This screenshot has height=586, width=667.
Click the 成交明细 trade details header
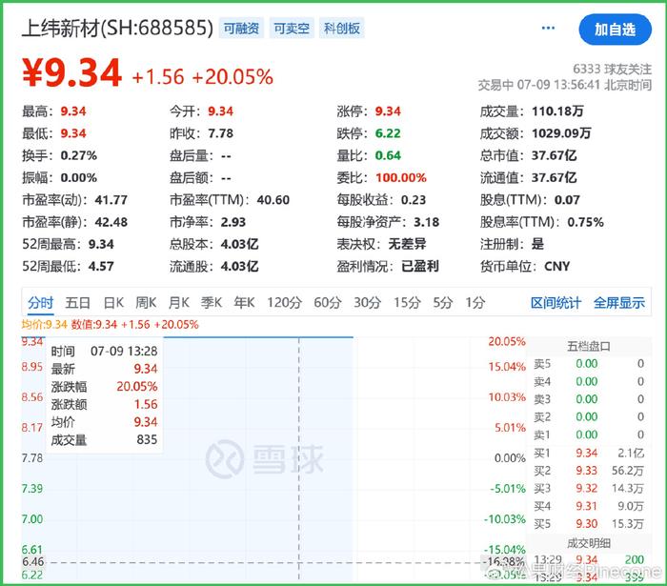click(589, 543)
